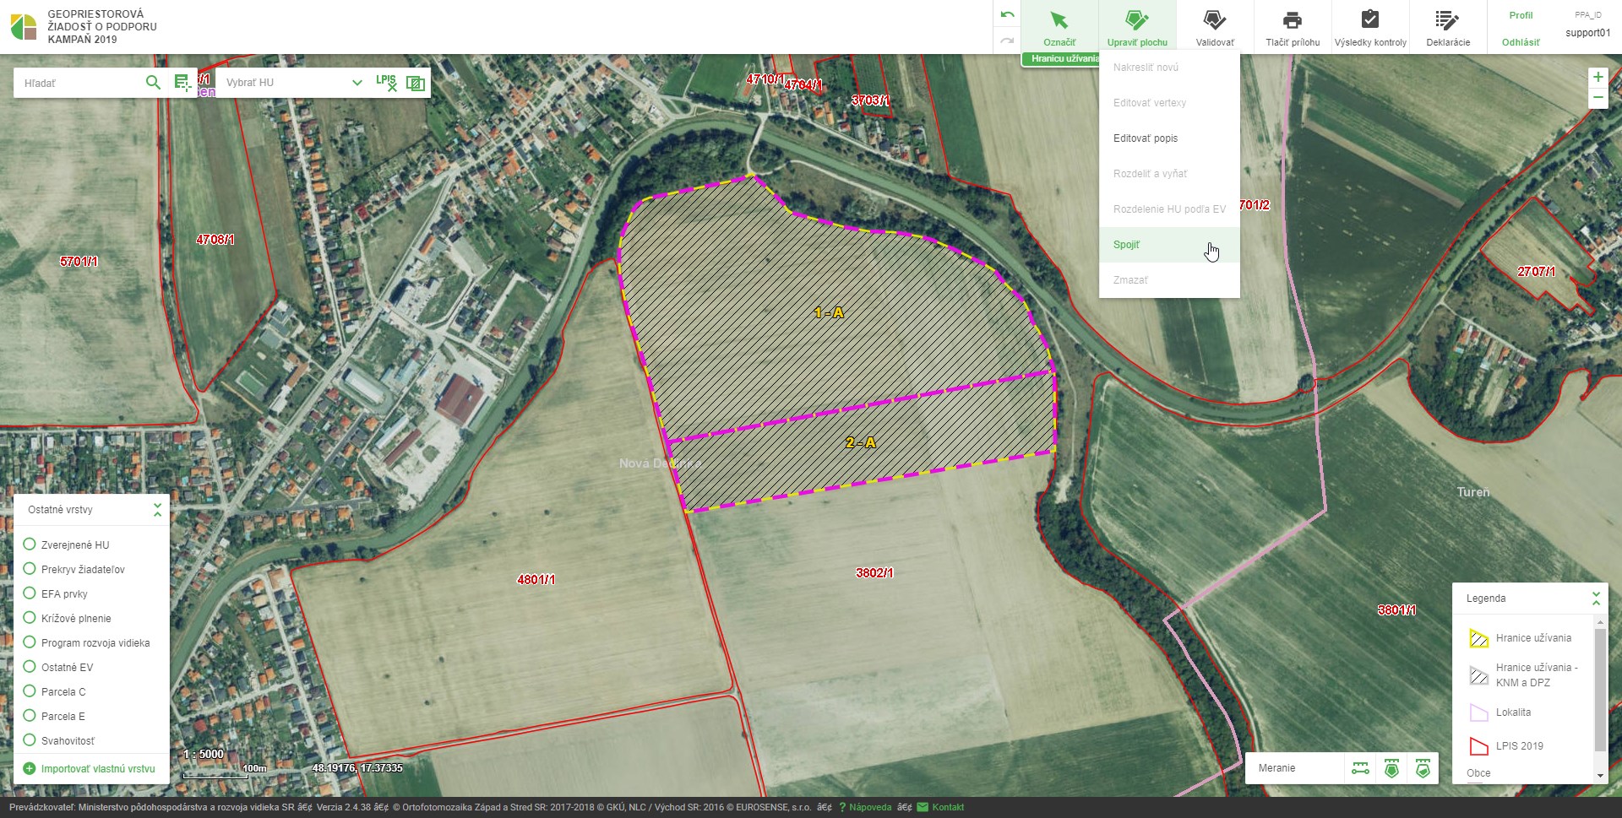Choose Nakresliť novú from menu
The height and width of the screenshot is (818, 1622).
point(1169,68)
